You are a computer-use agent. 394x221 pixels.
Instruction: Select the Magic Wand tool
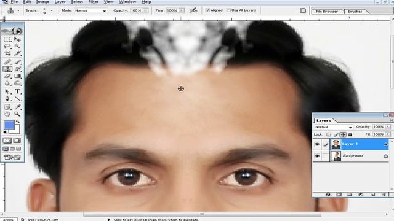[x=17, y=46]
